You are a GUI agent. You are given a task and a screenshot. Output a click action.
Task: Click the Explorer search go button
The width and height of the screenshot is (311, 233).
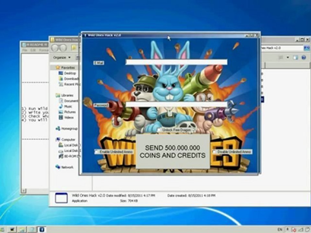(306, 48)
